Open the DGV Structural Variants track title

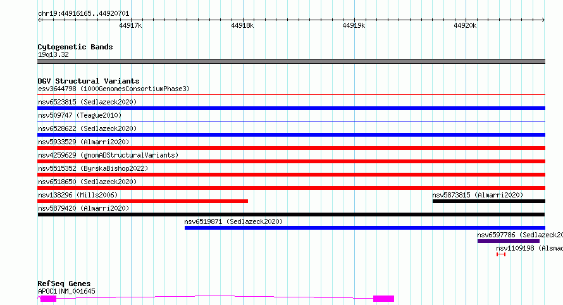click(89, 81)
